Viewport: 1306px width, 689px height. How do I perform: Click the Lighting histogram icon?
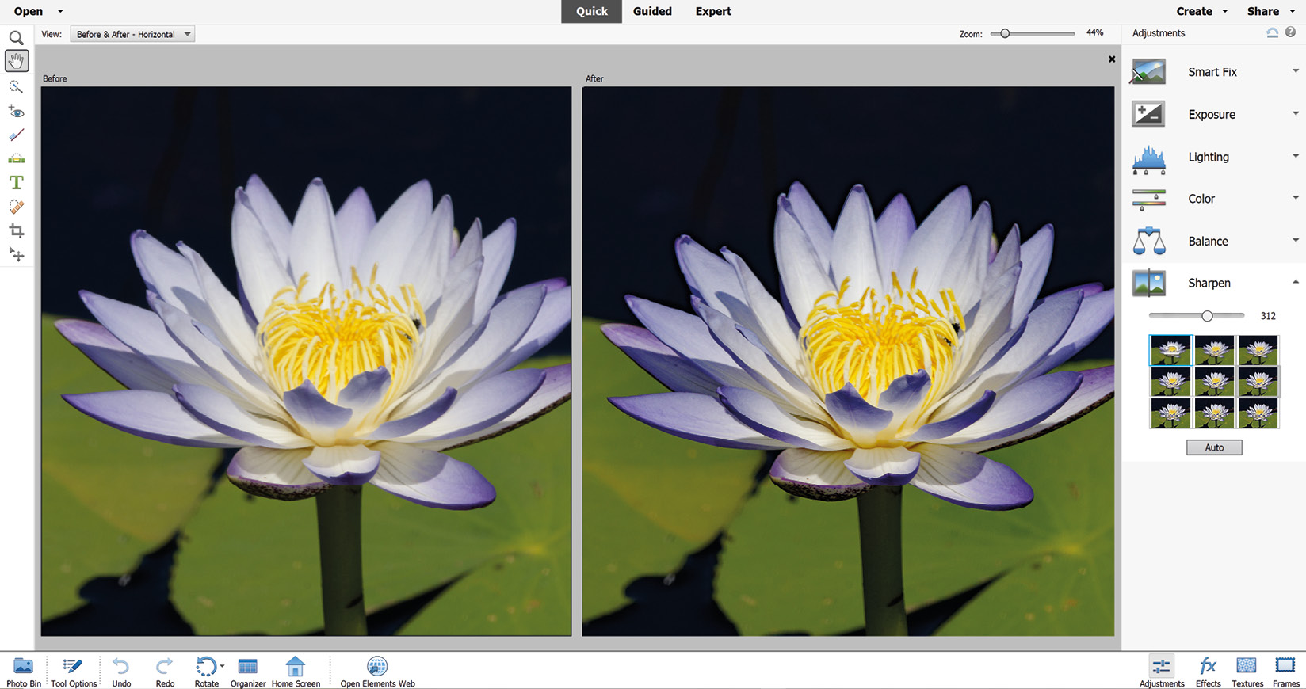pos(1148,158)
